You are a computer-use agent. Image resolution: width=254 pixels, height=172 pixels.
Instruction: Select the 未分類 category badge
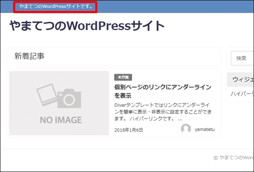(123, 78)
